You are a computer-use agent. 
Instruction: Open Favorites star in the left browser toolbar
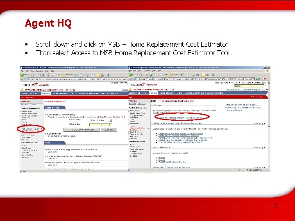(64, 75)
